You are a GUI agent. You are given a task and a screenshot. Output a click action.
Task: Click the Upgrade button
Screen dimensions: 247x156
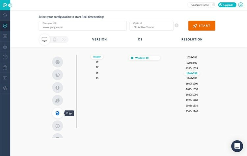(227, 5)
